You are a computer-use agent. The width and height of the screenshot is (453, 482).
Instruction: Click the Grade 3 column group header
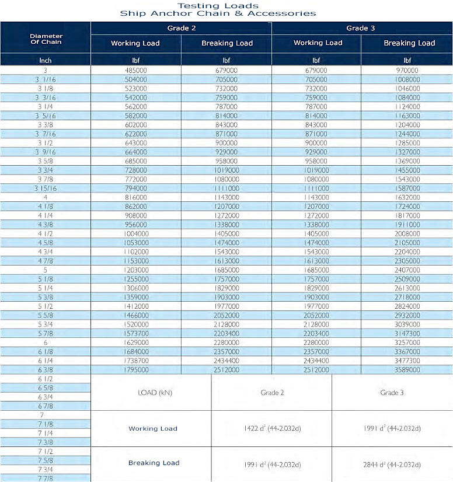(x=362, y=28)
